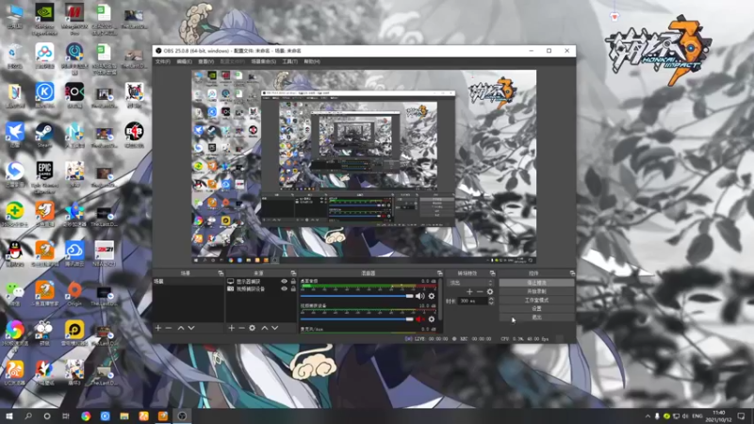Image resolution: width=754 pixels, height=424 pixels.
Task: Click the Exit button in Controls
Action: click(x=536, y=318)
